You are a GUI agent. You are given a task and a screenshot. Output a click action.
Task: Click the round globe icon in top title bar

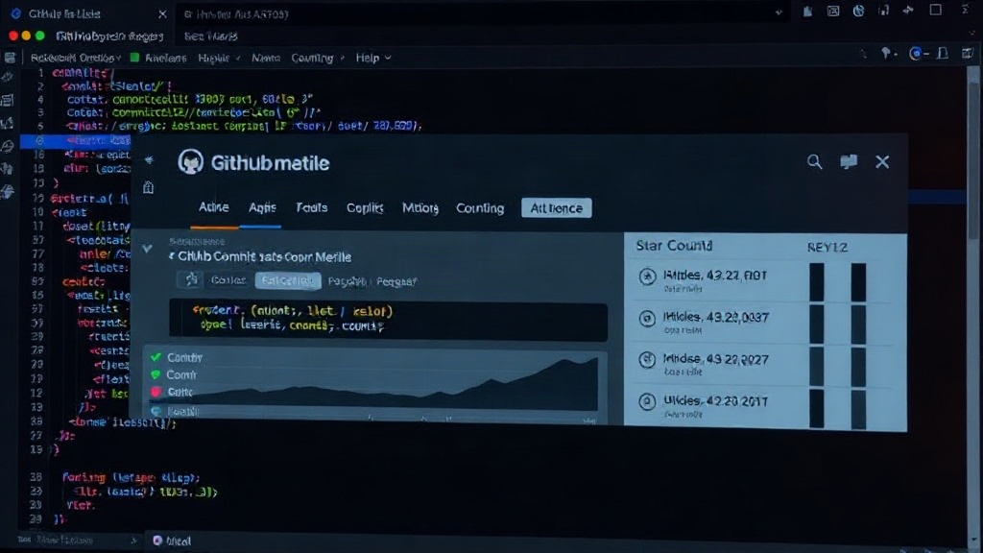(x=859, y=11)
